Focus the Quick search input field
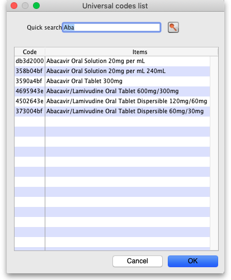Image resolution: width=231 pixels, height=280 pixels. tap(111, 27)
